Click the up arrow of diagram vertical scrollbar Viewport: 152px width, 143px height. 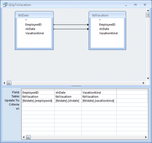pos(148,10)
